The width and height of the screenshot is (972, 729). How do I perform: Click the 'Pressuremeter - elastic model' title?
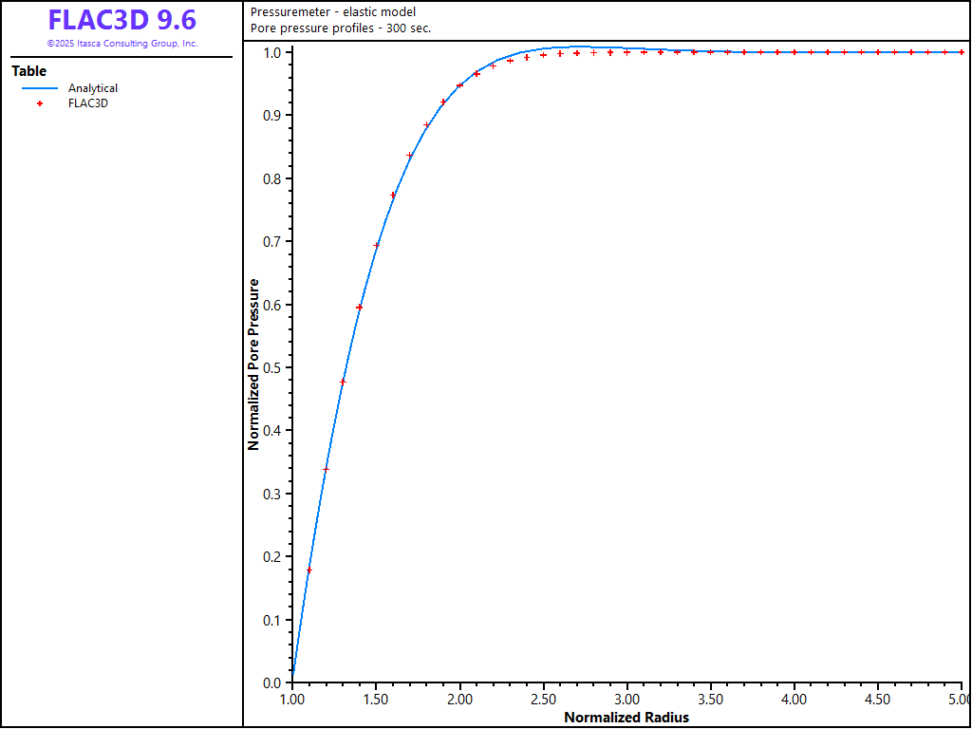[332, 12]
